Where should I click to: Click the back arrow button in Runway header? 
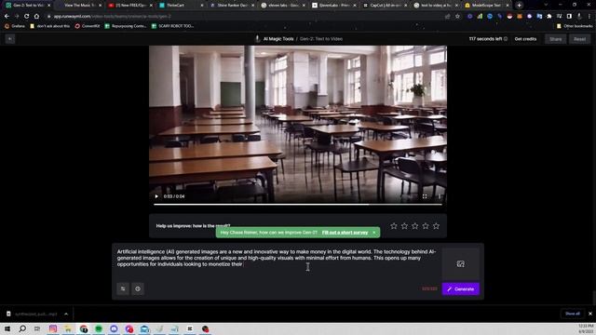click(x=10, y=39)
